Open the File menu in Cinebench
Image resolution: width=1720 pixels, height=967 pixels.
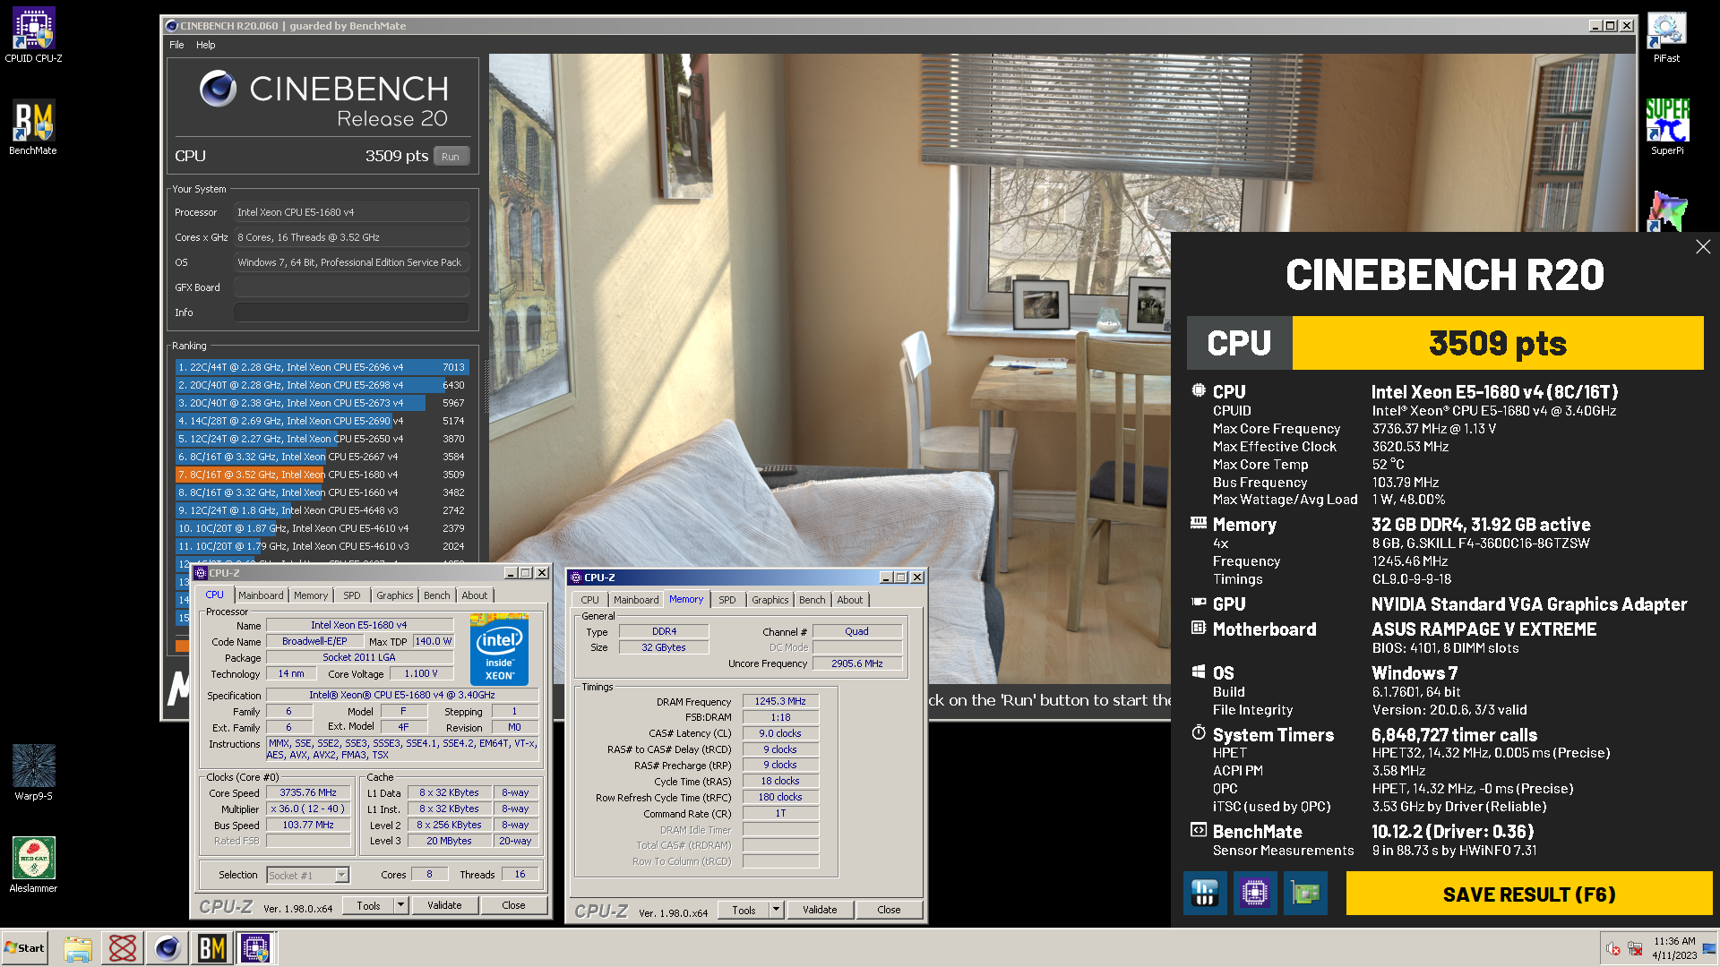pos(176,45)
